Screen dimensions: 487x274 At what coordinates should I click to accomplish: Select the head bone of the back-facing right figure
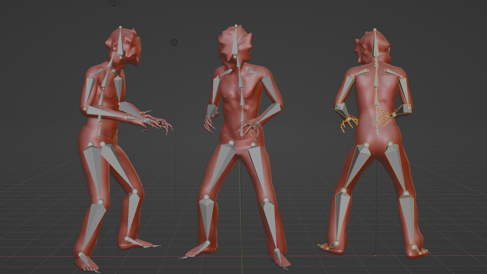pos(375,43)
